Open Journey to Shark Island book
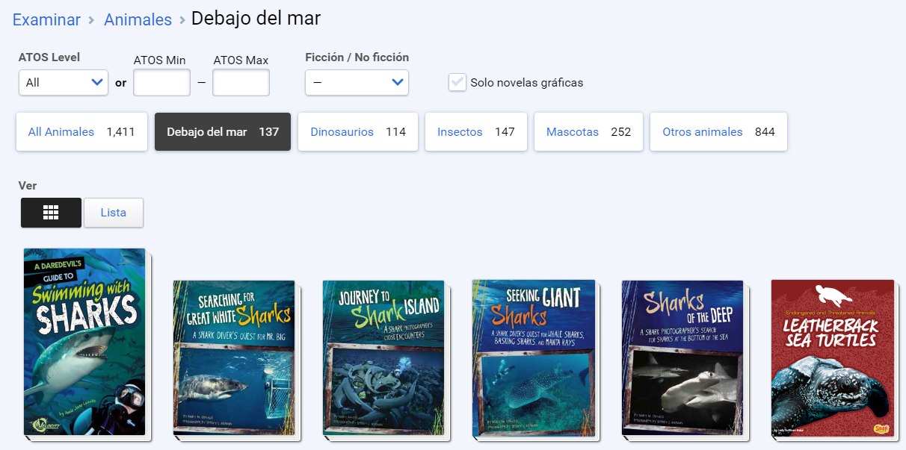The image size is (906, 450). 383,358
